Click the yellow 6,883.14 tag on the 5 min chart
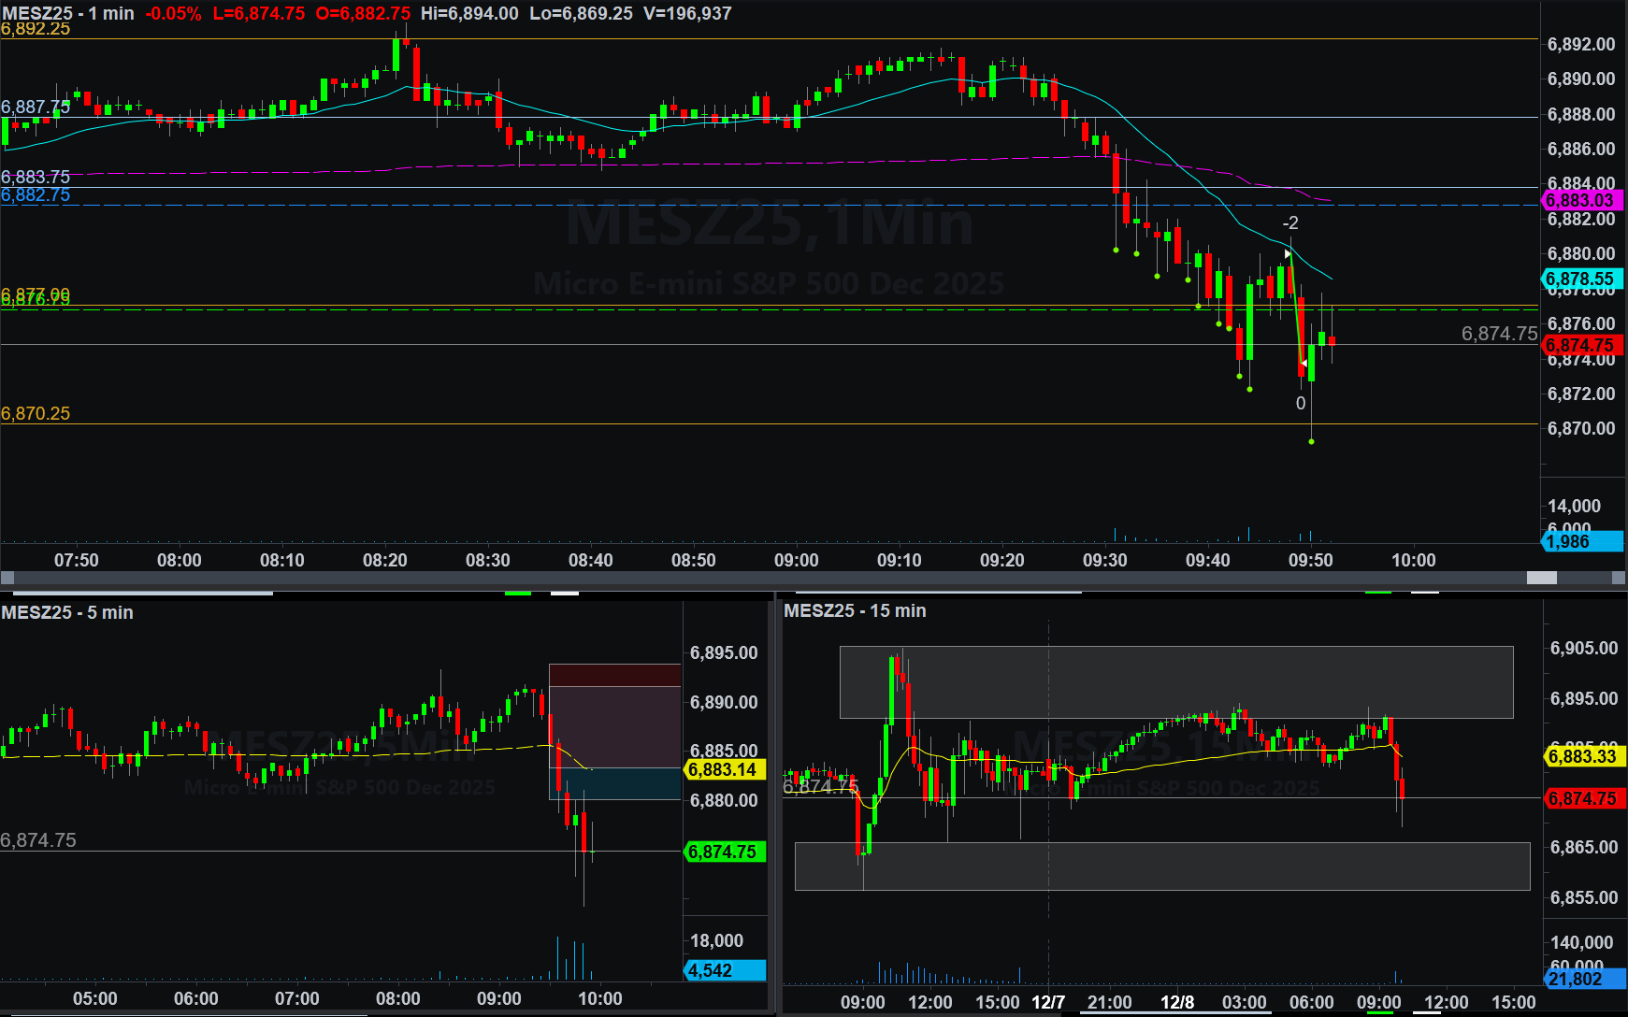Screen dimensions: 1628x1017 (725, 769)
